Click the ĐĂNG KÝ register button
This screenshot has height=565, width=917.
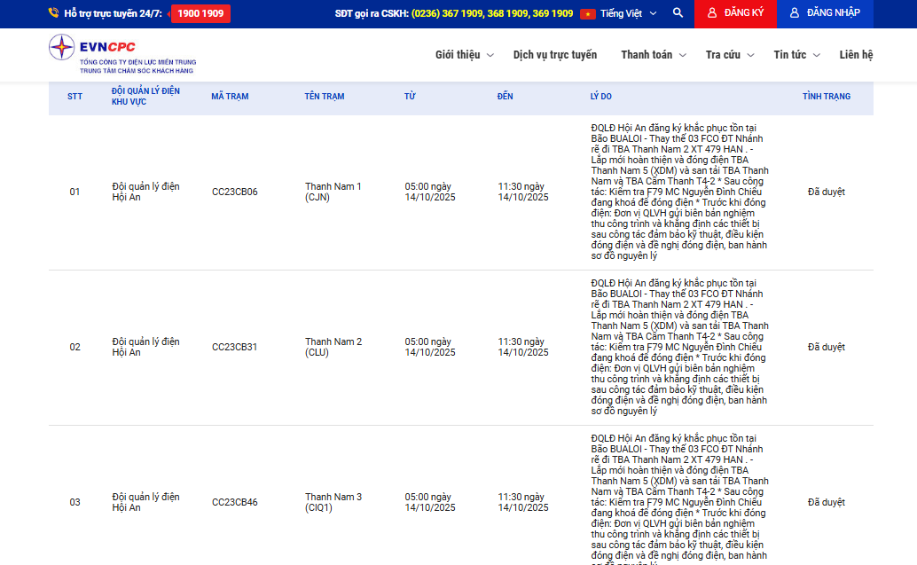735,13
